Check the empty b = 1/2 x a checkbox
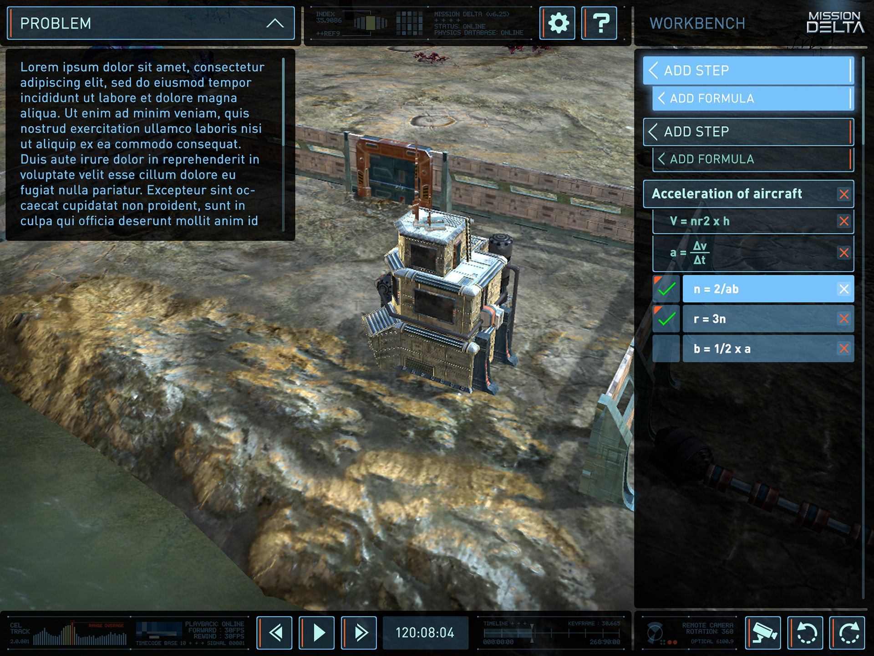Viewport: 874px width, 656px height. pyautogui.click(x=666, y=349)
